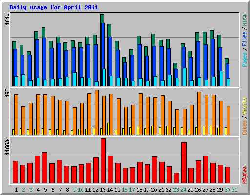This screenshot has height=195, width=250.
Task: Click green day label '10' on the x-axis
Action: (x=81, y=190)
